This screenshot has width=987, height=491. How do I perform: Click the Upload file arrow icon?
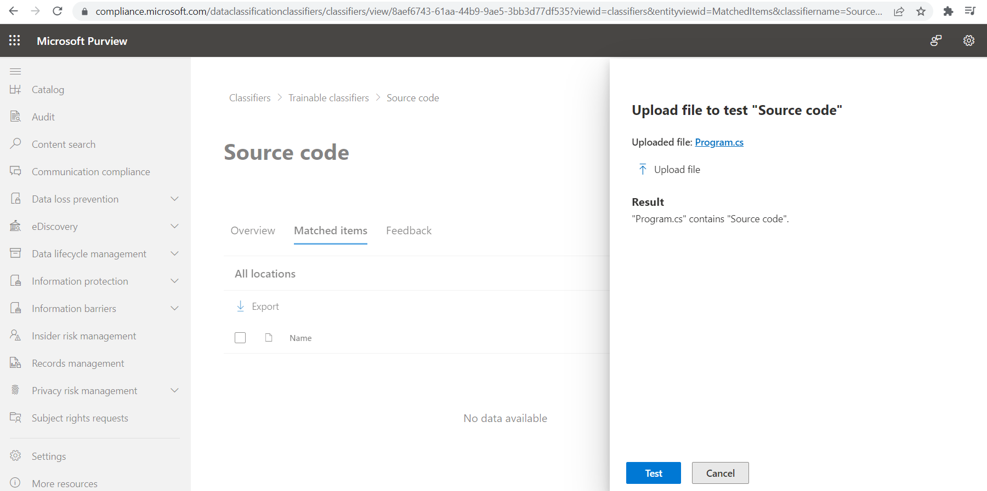pos(643,169)
